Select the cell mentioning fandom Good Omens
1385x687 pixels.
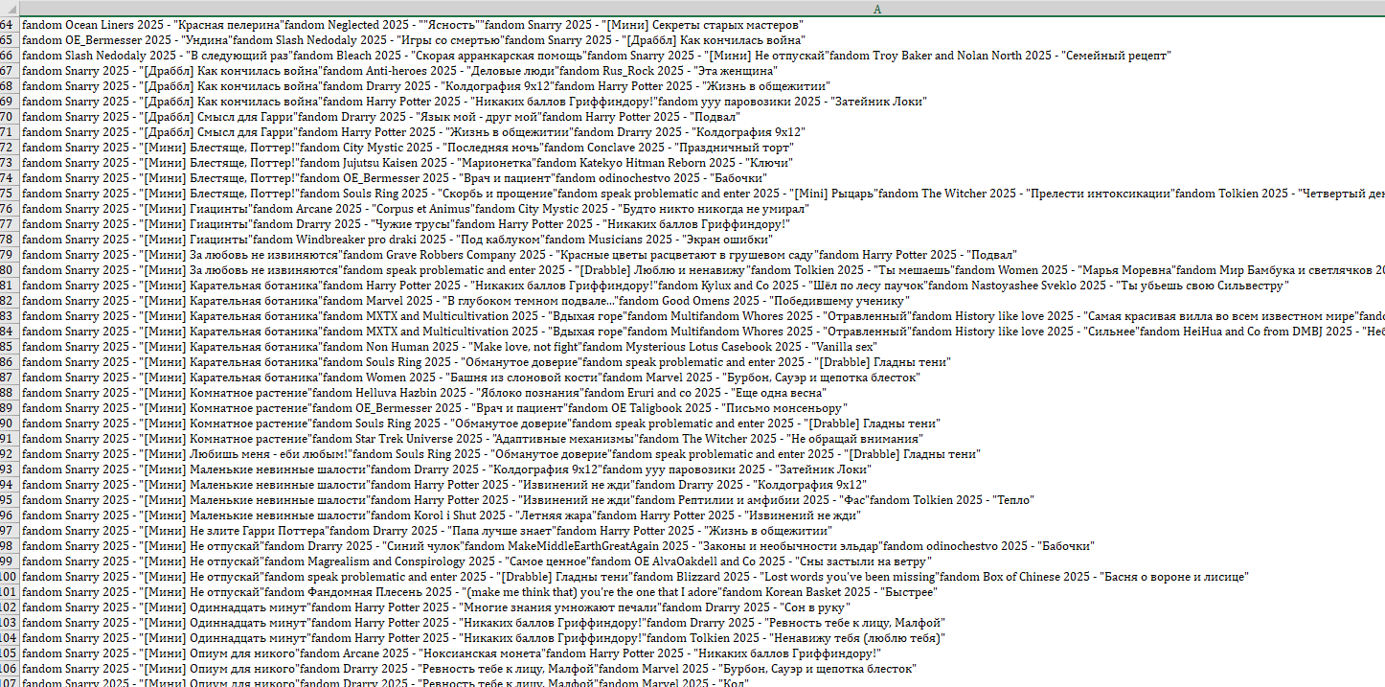701,301
